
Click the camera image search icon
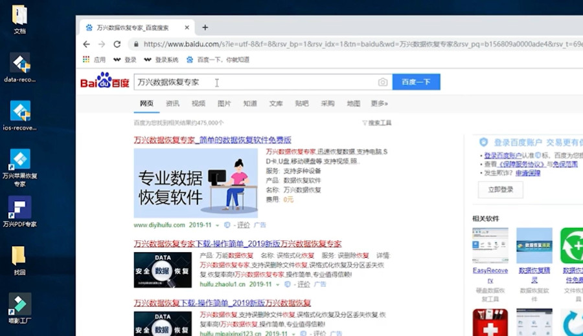pos(383,82)
